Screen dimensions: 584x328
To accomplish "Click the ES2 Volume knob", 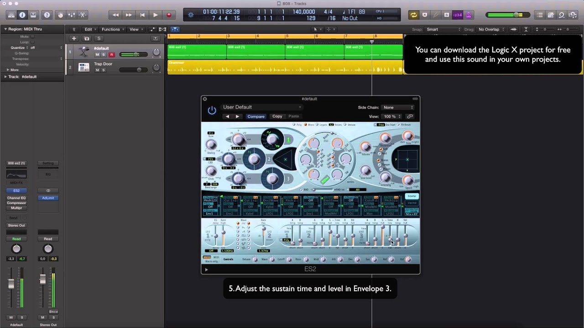I will pyautogui.click(x=365, y=147).
